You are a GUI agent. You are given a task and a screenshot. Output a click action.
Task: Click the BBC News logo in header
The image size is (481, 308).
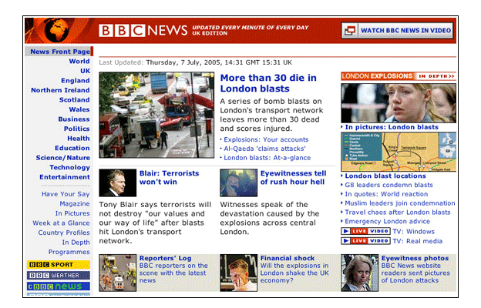click(143, 31)
